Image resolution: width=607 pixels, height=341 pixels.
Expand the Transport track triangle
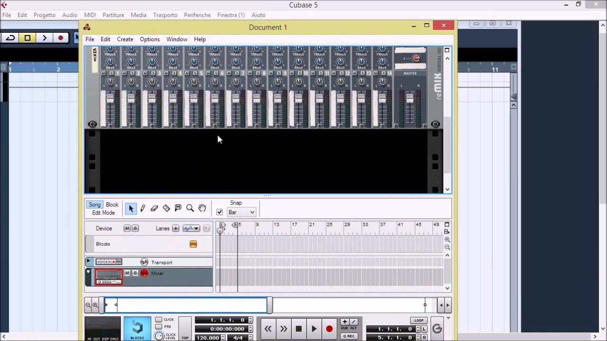pos(88,261)
